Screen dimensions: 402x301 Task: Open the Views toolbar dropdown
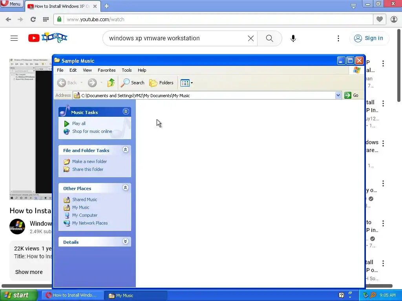point(186,83)
